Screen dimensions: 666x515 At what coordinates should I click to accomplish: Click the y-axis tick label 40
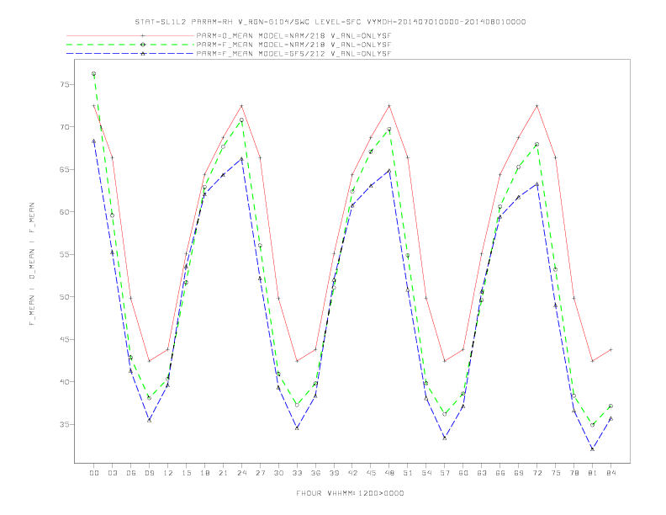pos(65,382)
